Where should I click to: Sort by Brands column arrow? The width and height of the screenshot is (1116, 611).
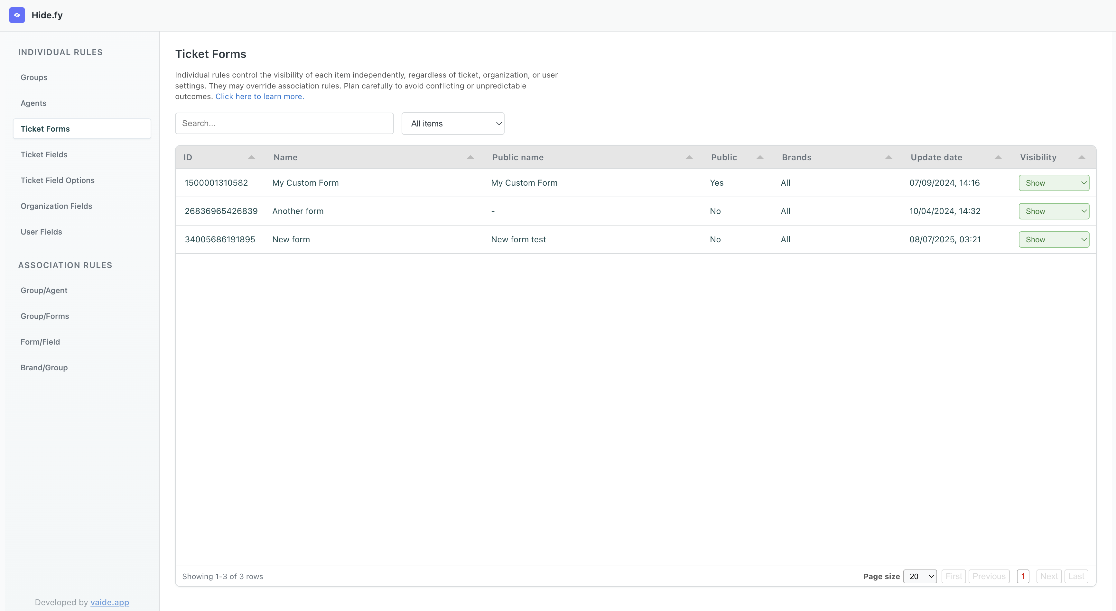(888, 157)
